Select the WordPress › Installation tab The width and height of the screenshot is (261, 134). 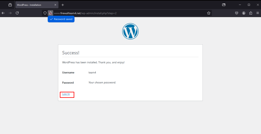point(37,5)
